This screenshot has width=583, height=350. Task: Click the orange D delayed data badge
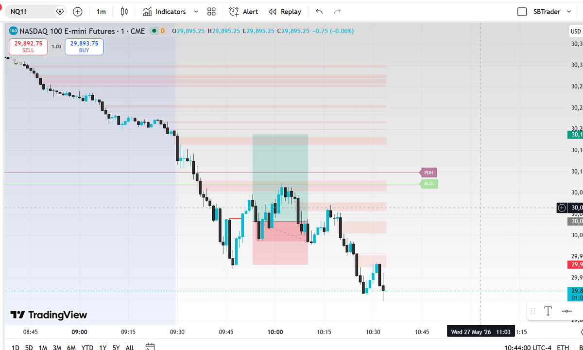click(163, 31)
